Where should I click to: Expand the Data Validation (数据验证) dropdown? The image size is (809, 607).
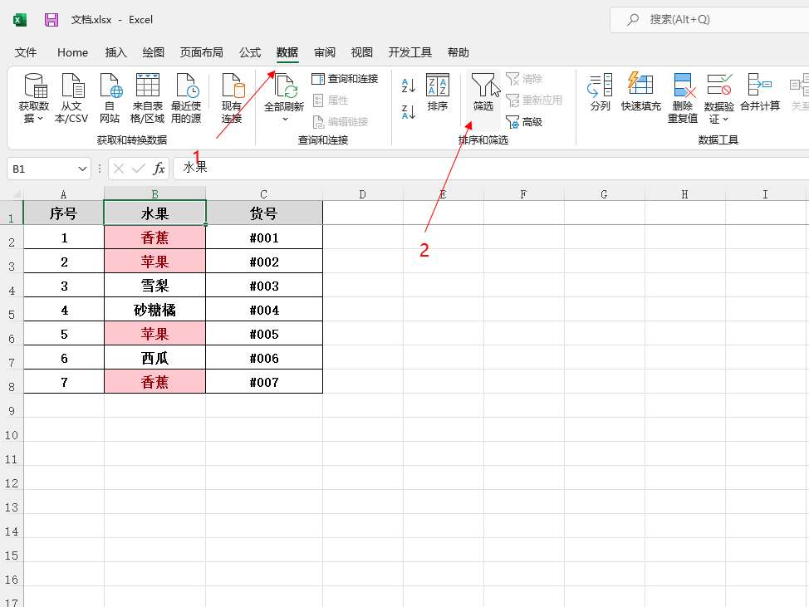718,120
